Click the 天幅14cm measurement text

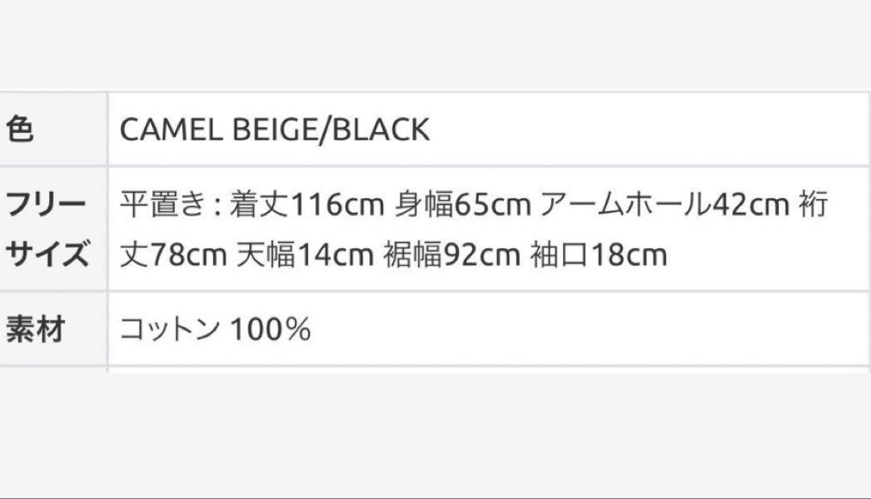point(304,255)
